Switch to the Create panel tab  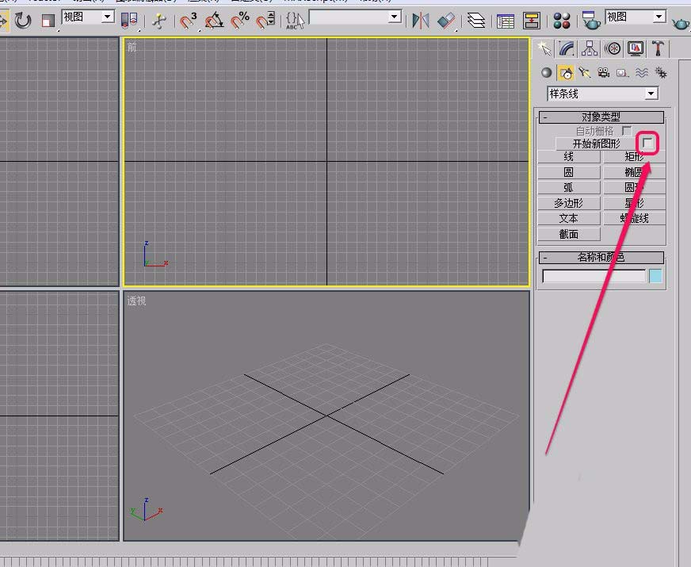point(544,48)
